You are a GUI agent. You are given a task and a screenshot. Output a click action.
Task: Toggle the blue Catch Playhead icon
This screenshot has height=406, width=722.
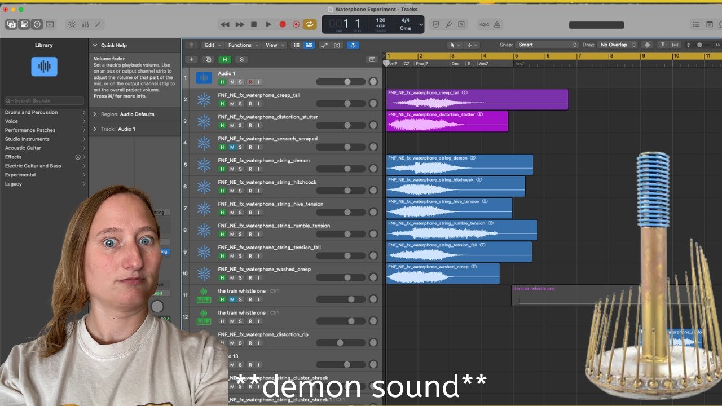pos(353,45)
